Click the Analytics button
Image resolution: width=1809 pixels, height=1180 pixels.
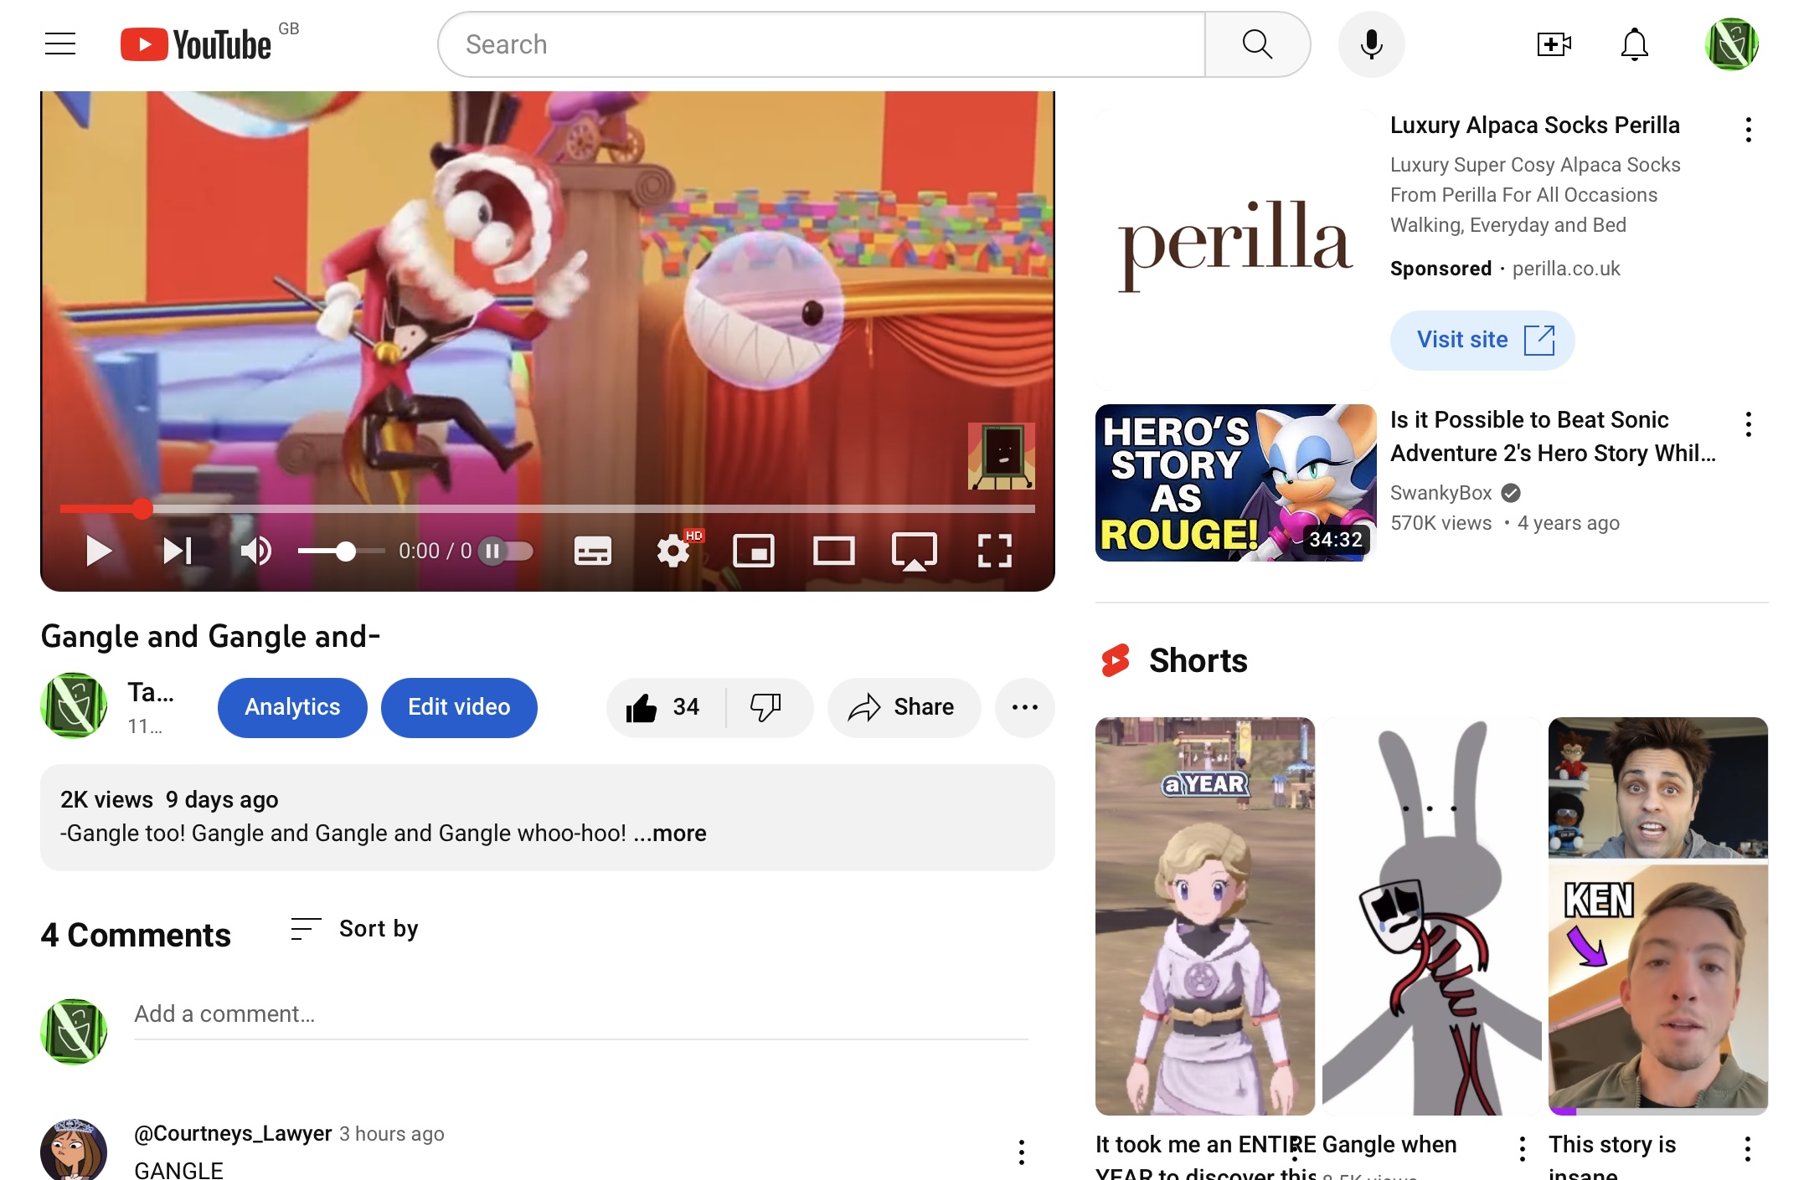(x=292, y=707)
